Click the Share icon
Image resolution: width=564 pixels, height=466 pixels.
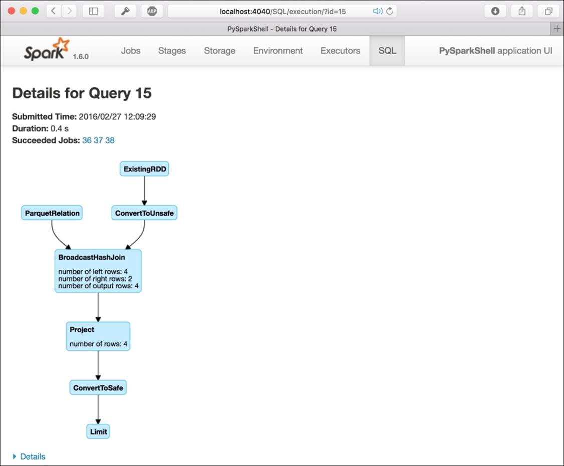click(521, 10)
